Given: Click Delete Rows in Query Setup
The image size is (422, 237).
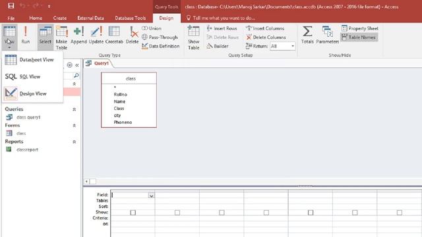Looking at the screenshot, I should click(x=223, y=37).
